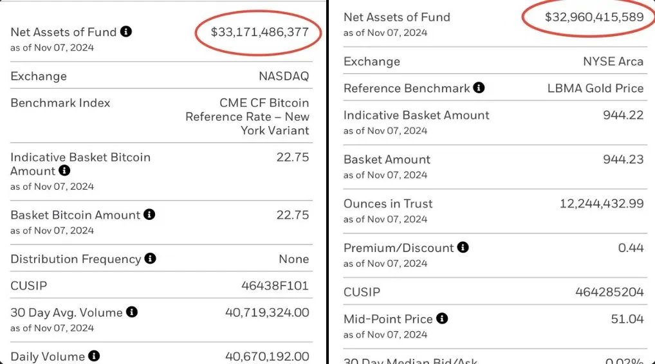Image resolution: width=655 pixels, height=364 pixels.
Task: Open info icon for Indicative Basket Bitcoin Amount
Action: (x=64, y=171)
